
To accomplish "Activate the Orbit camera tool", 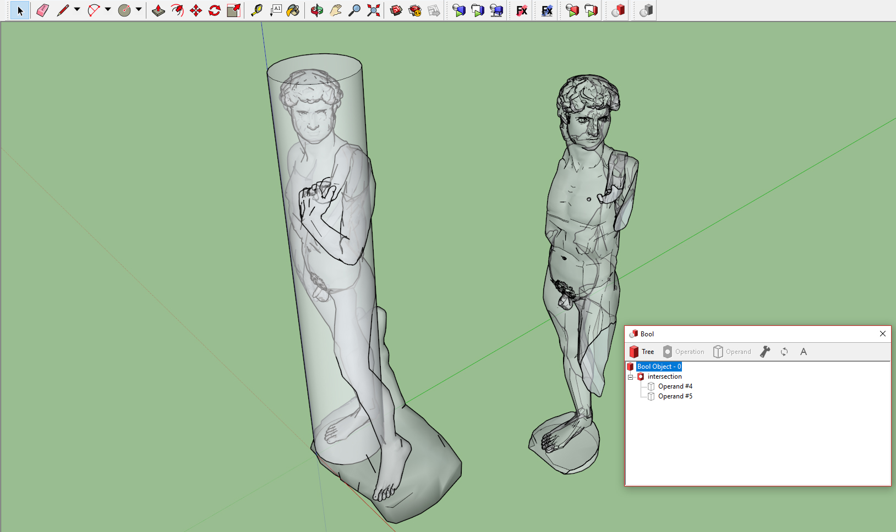I will pos(316,10).
